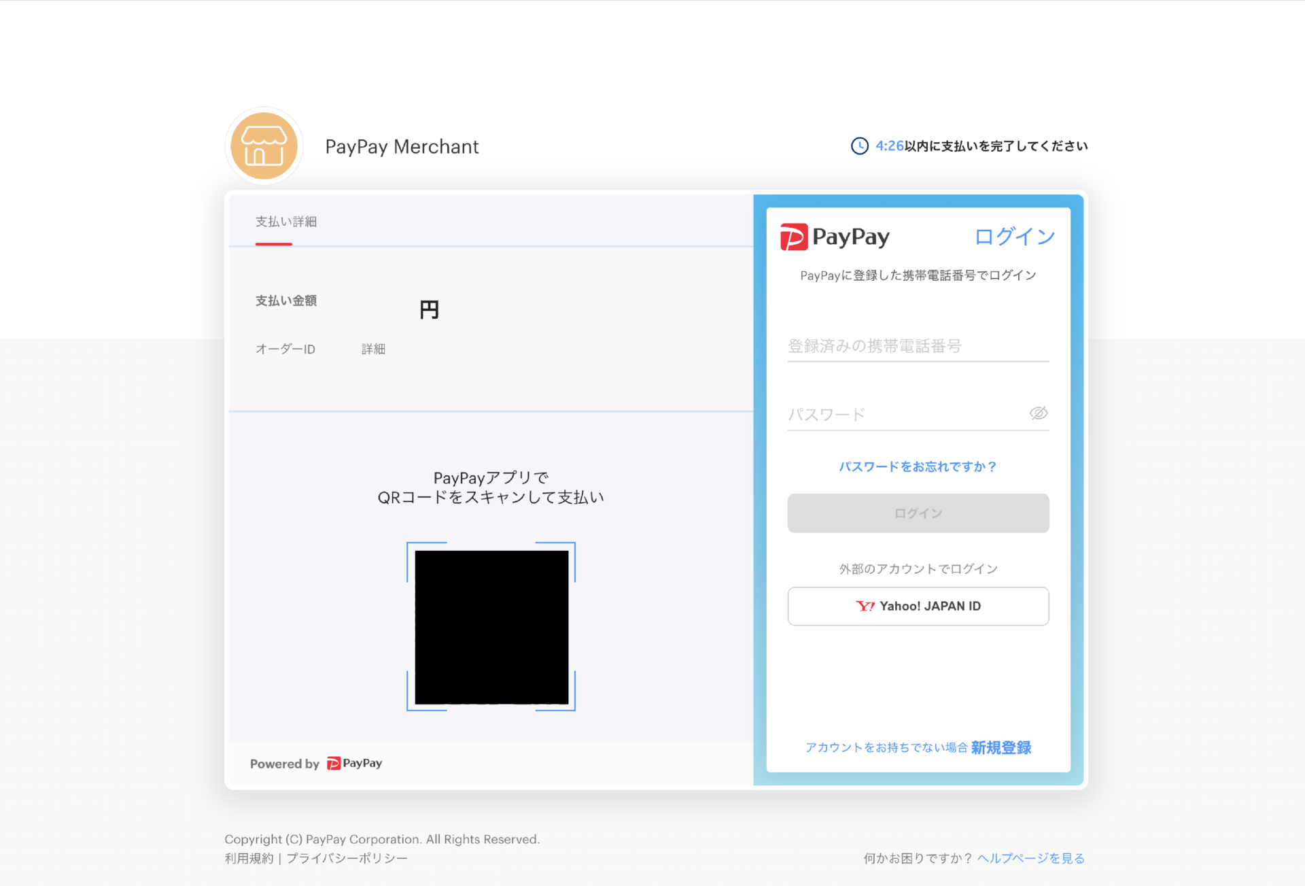This screenshot has width=1305, height=886.
Task: Focus the 登録済みの携帯電話番号 phone number field
Action: click(x=918, y=346)
